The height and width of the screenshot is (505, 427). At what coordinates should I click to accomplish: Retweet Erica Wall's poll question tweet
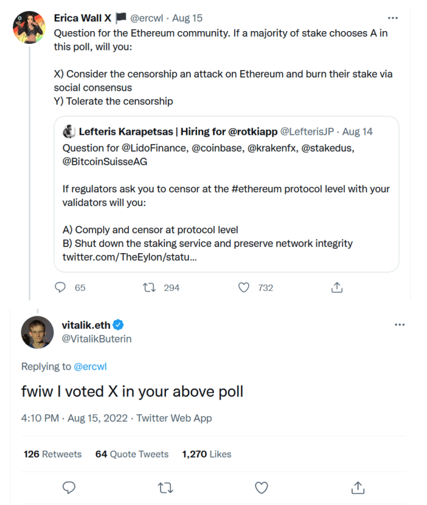(x=149, y=287)
